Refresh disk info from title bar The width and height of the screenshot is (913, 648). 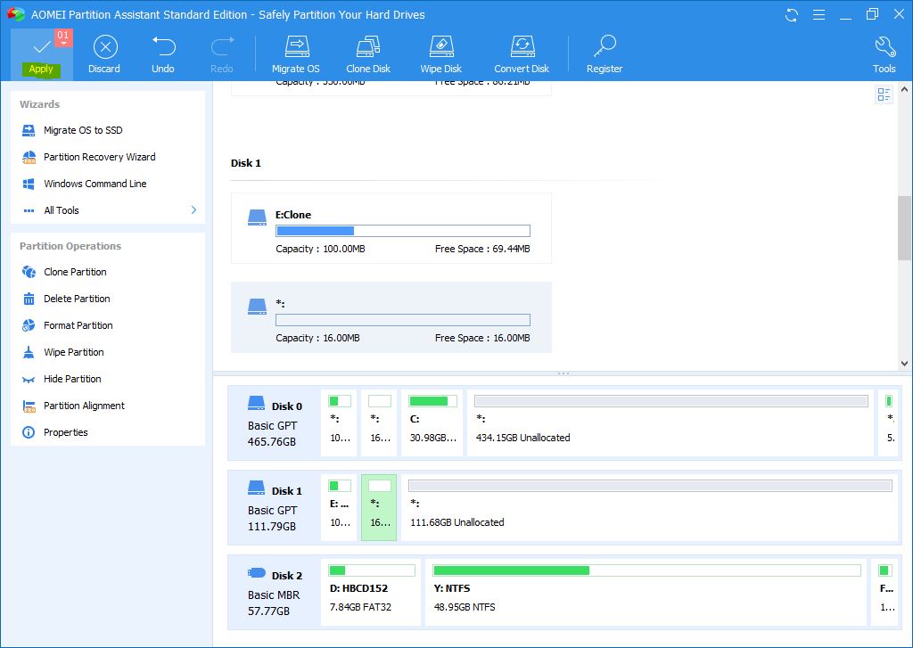(x=791, y=14)
